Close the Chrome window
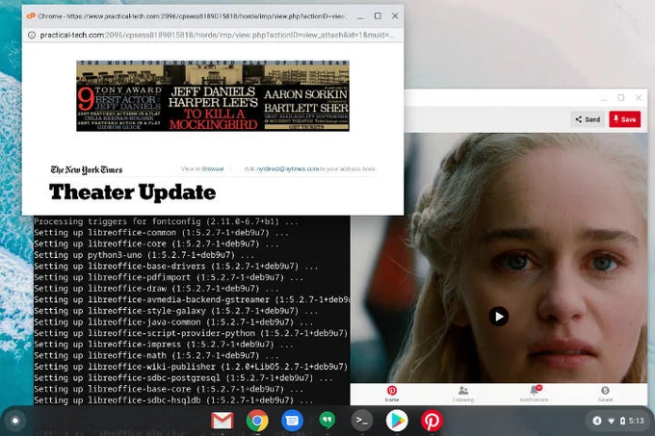 coord(395,15)
